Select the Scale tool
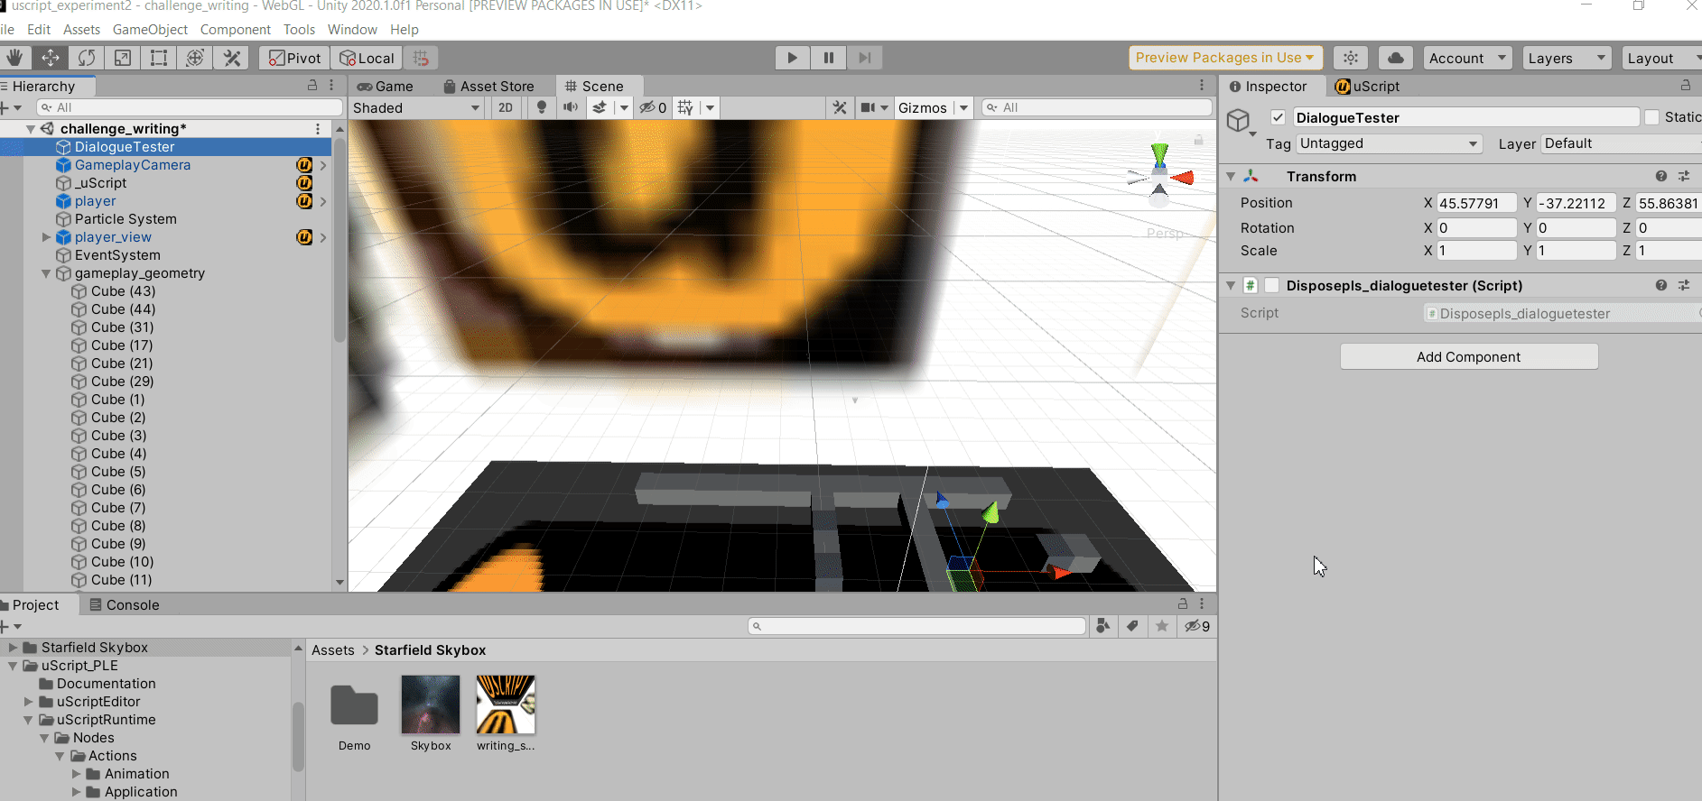 123,58
